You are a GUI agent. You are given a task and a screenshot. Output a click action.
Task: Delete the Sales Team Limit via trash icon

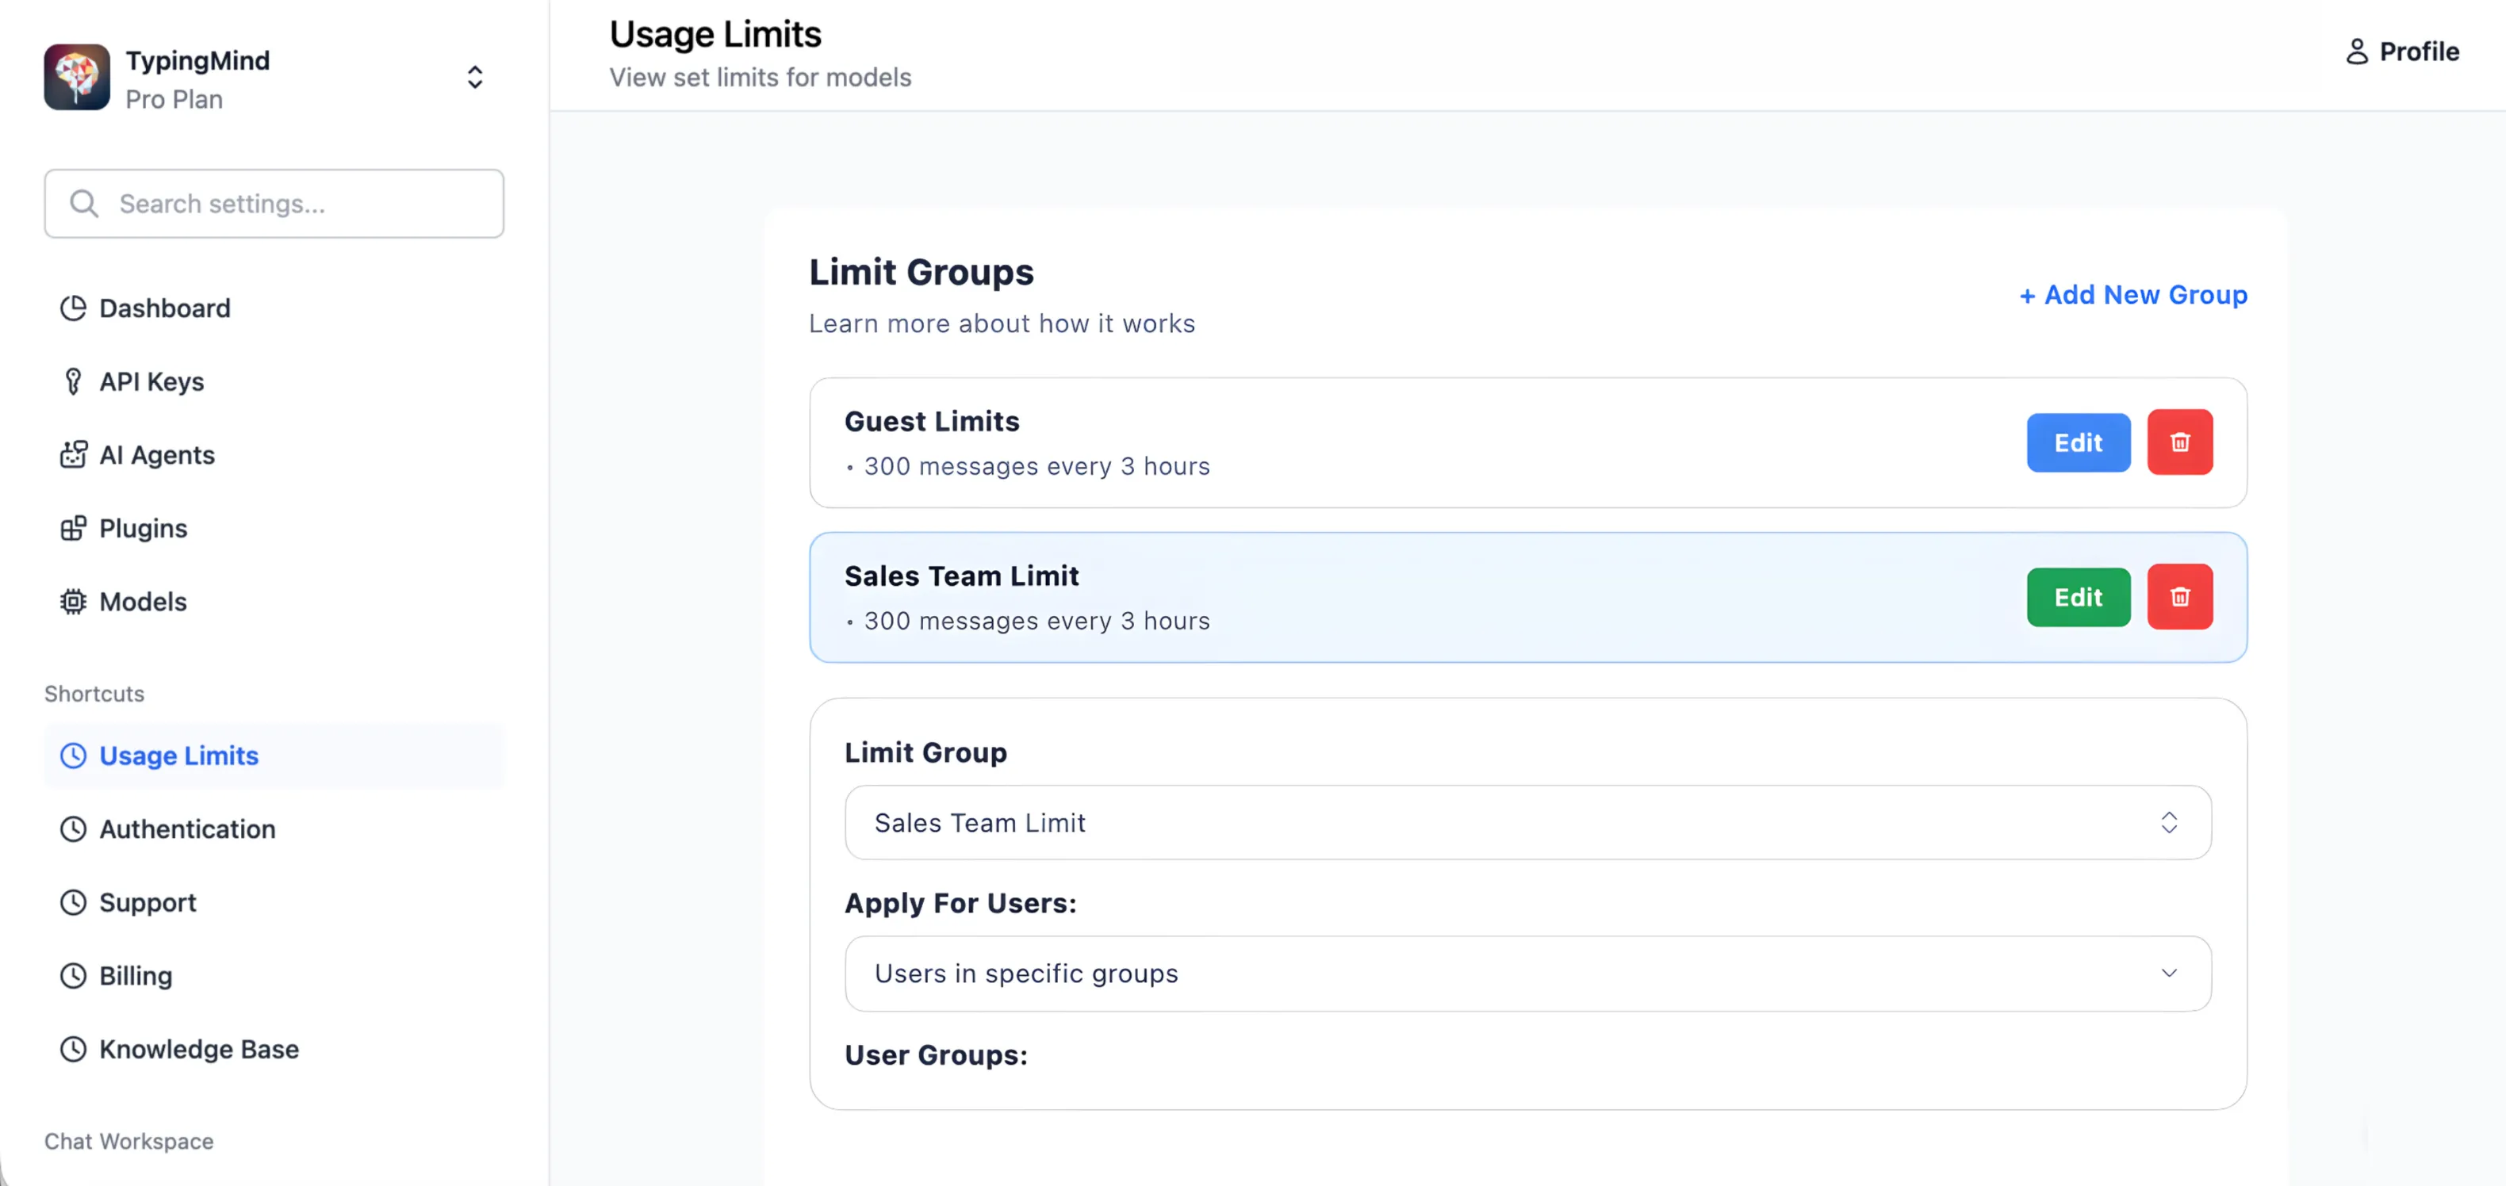pos(2180,597)
